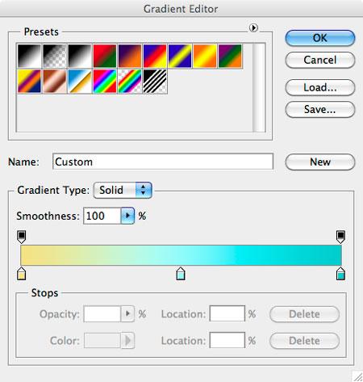This screenshot has height=382, width=363.
Task: Click the Cancel button
Action: tap(320, 60)
